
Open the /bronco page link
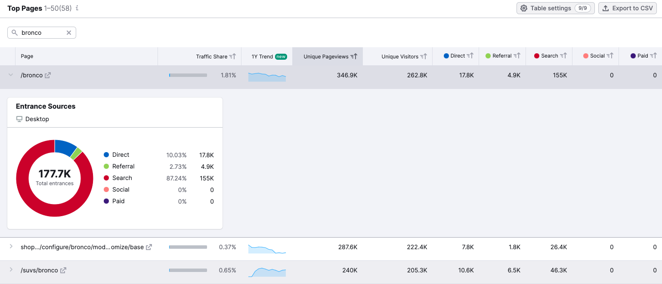(31, 75)
